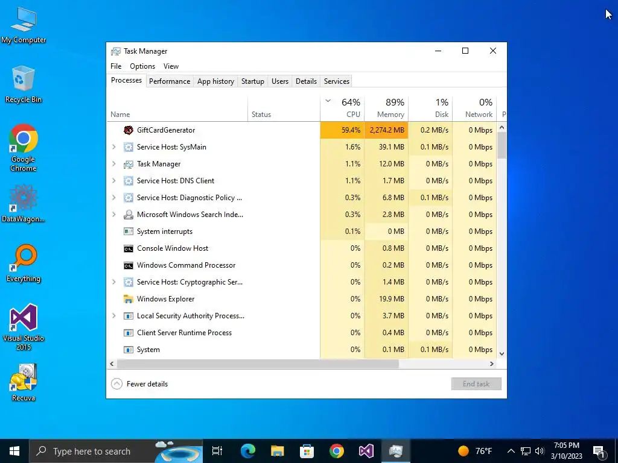The image size is (618, 463).
Task: Click the horizontal scrollbar right arrow
Action: tap(491, 364)
